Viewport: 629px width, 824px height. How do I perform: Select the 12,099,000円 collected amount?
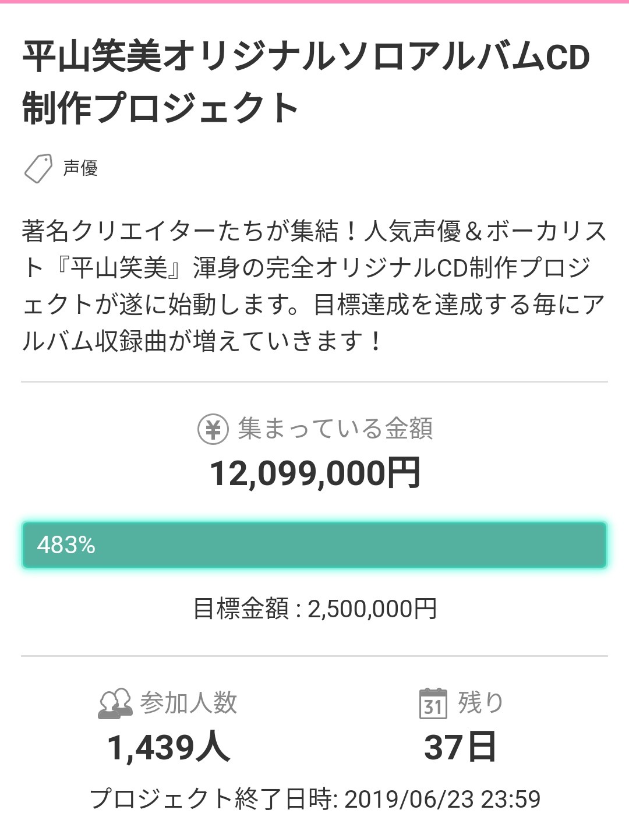(x=314, y=473)
